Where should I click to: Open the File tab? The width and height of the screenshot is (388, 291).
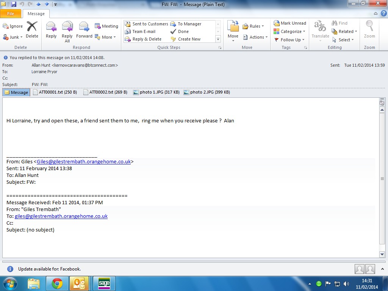pyautogui.click(x=11, y=14)
